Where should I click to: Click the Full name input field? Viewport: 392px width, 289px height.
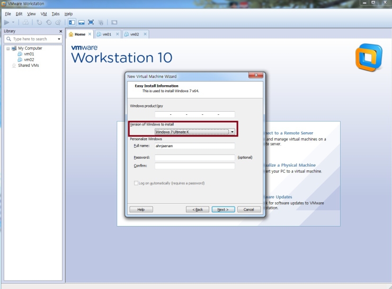pyautogui.click(x=194, y=146)
